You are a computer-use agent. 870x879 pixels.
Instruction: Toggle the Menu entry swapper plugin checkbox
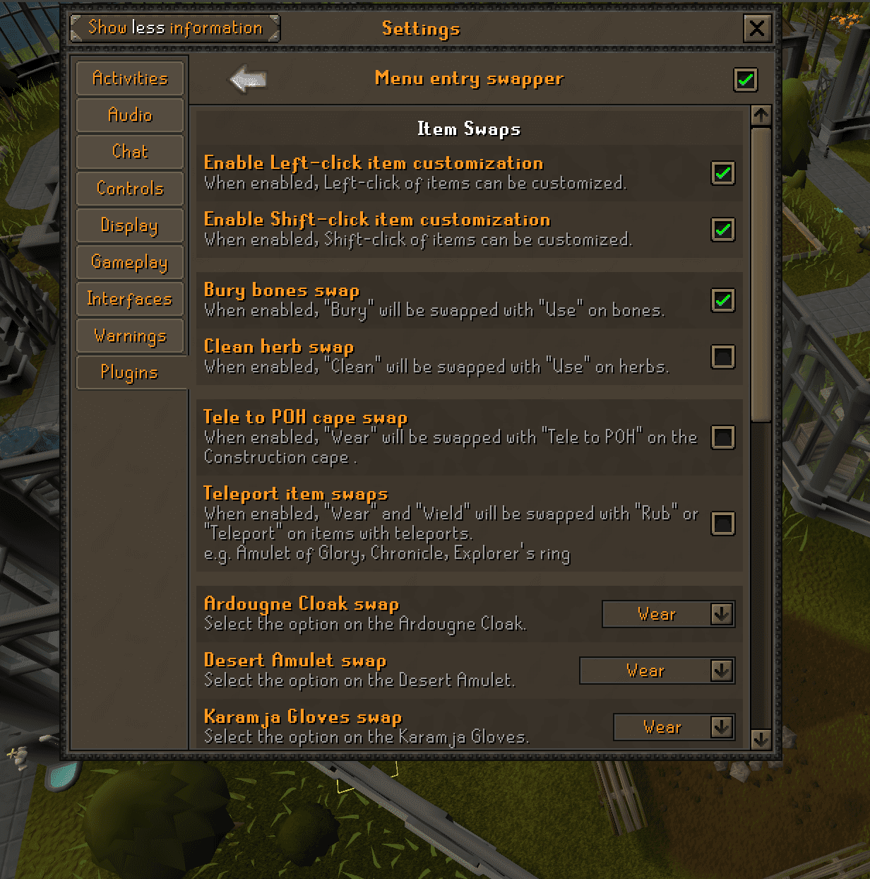pyautogui.click(x=746, y=80)
